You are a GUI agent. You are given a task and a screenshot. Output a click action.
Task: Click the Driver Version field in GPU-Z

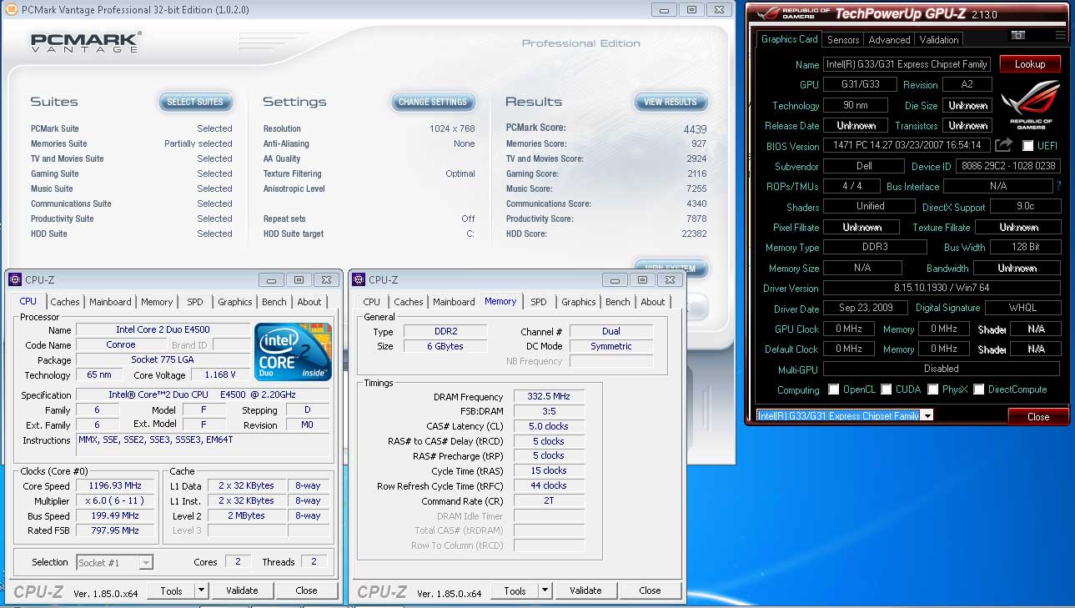click(x=942, y=288)
